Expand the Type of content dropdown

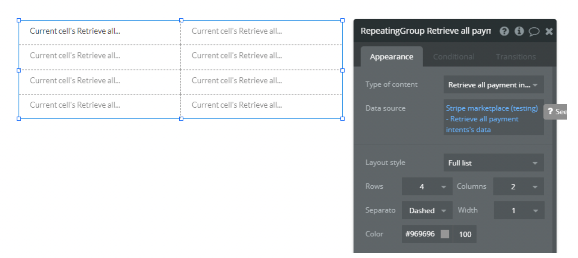[493, 85]
